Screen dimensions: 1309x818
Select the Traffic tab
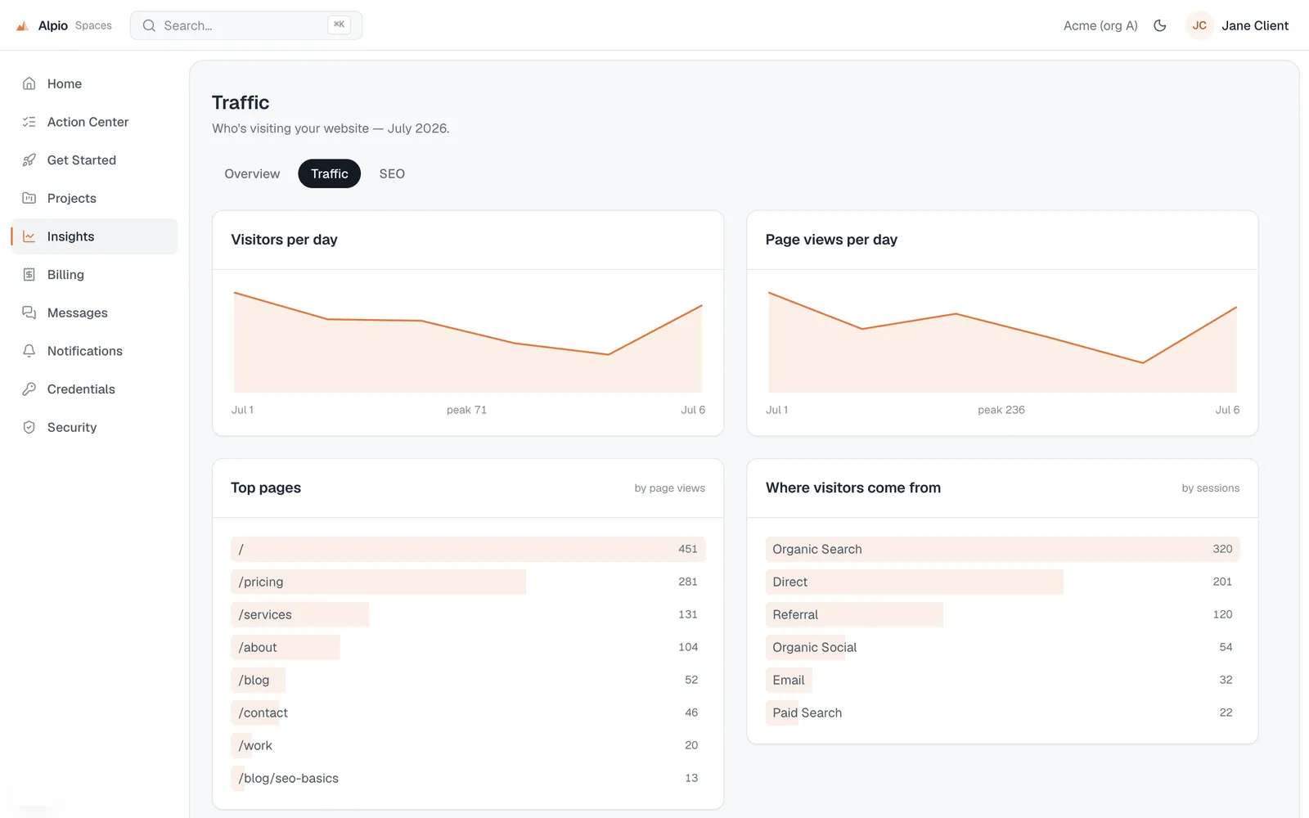tap(330, 173)
